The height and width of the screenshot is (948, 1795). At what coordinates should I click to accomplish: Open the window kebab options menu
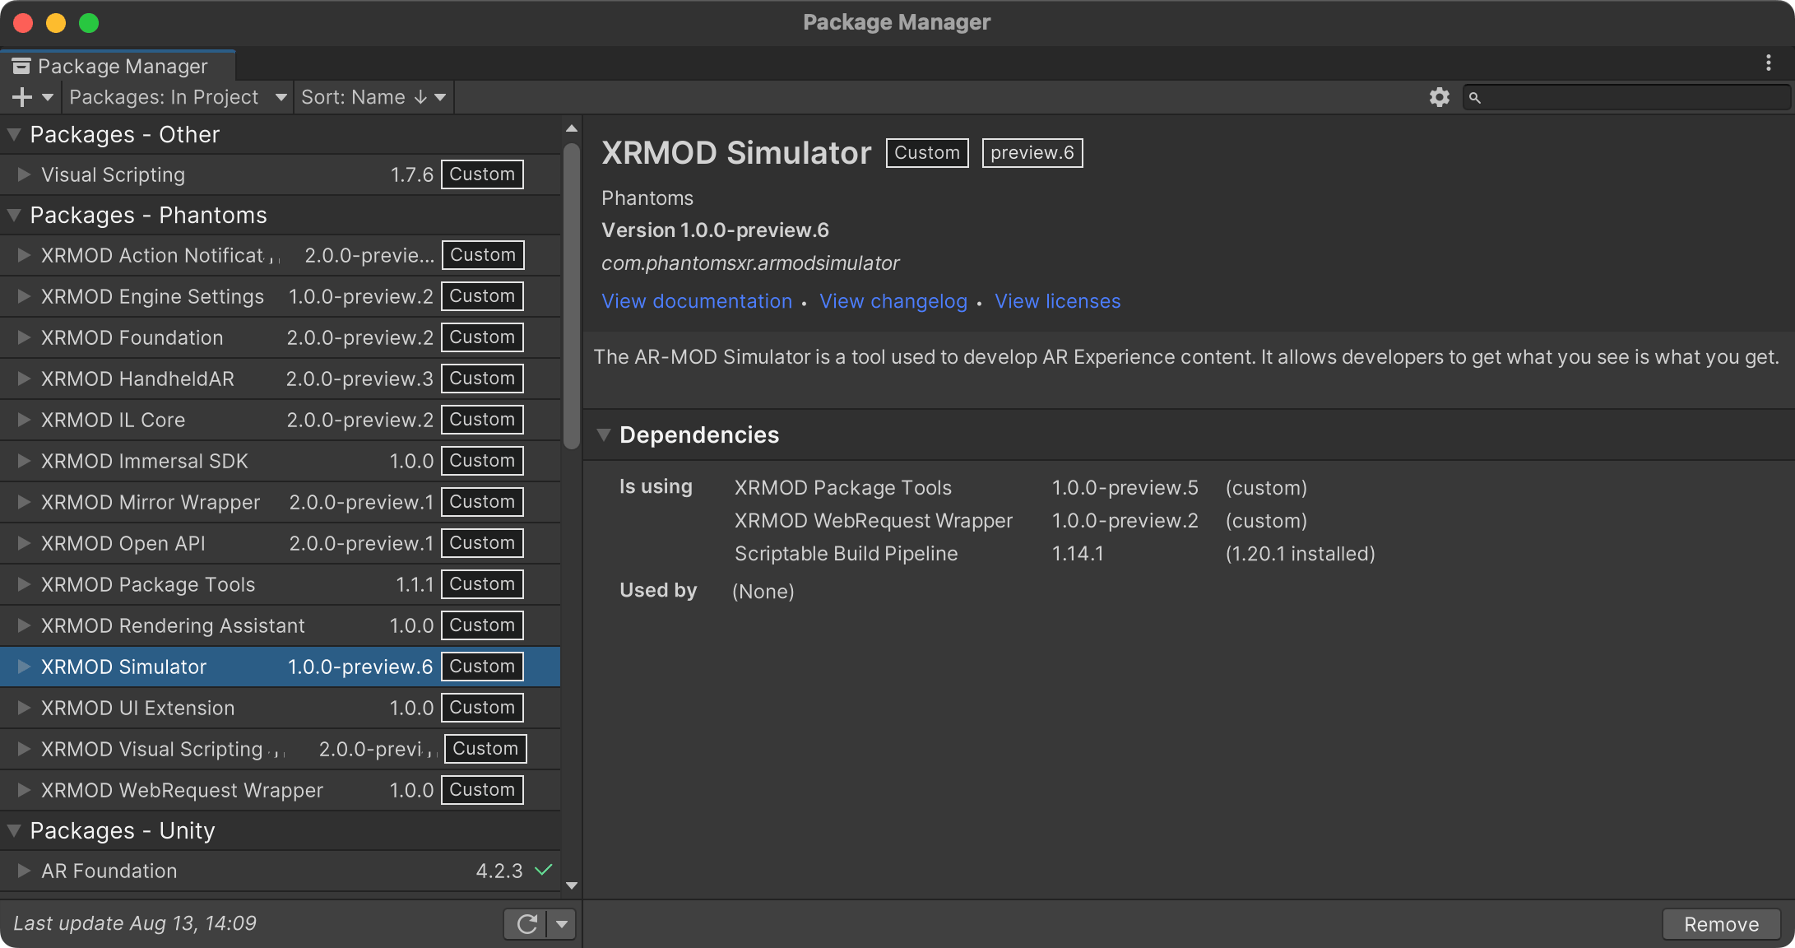[1768, 63]
